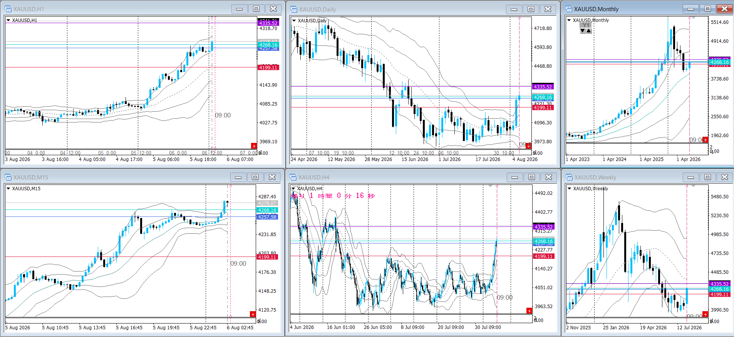Viewport: 734px width, 337px height.
Task: Click the '3 Aug 2026' date label in H1 chart
Action: 18,159
